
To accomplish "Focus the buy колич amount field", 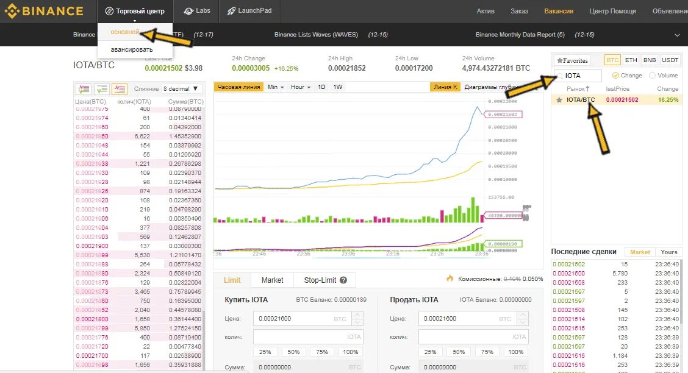I will click(308, 336).
